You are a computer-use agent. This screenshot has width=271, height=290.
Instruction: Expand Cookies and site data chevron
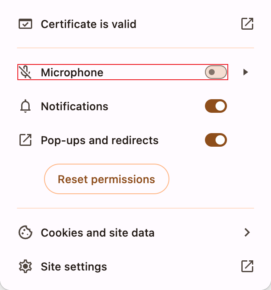click(247, 232)
